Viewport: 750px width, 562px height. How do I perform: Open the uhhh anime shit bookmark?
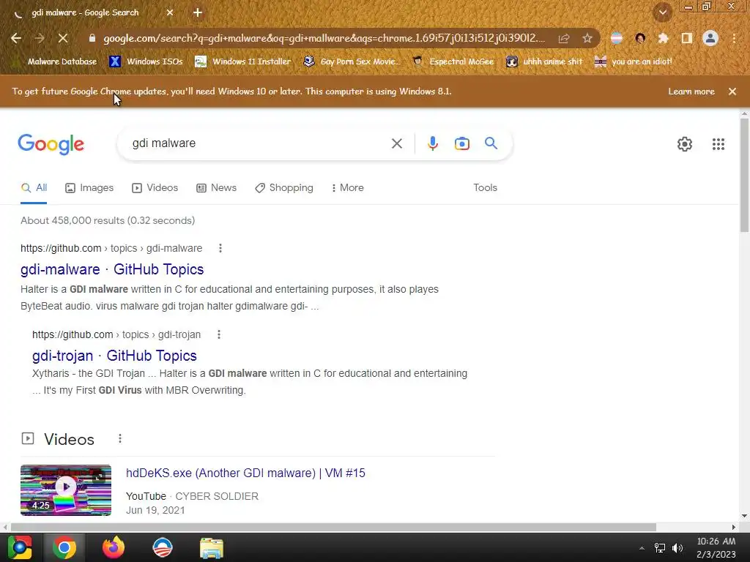tap(545, 61)
